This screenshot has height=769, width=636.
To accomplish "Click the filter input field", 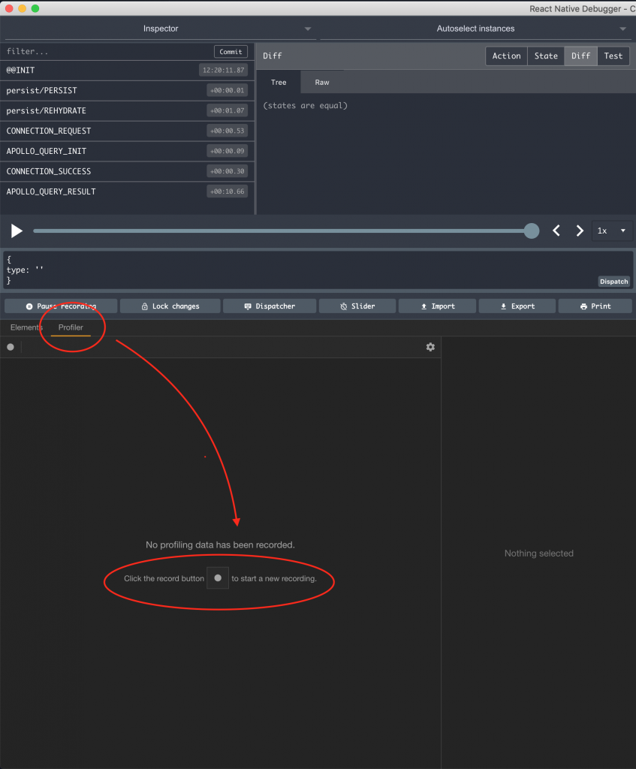I will [105, 52].
